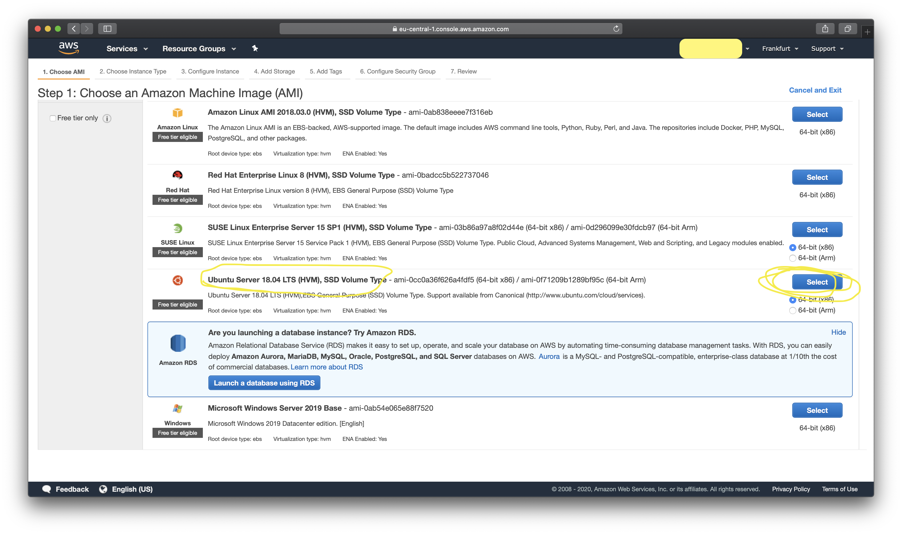Screen dimensions: 902x534
Task: Click the Amazon RDS database icon
Action: pos(178,343)
